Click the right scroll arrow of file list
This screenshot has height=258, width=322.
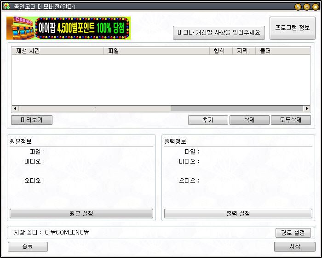[307, 108]
